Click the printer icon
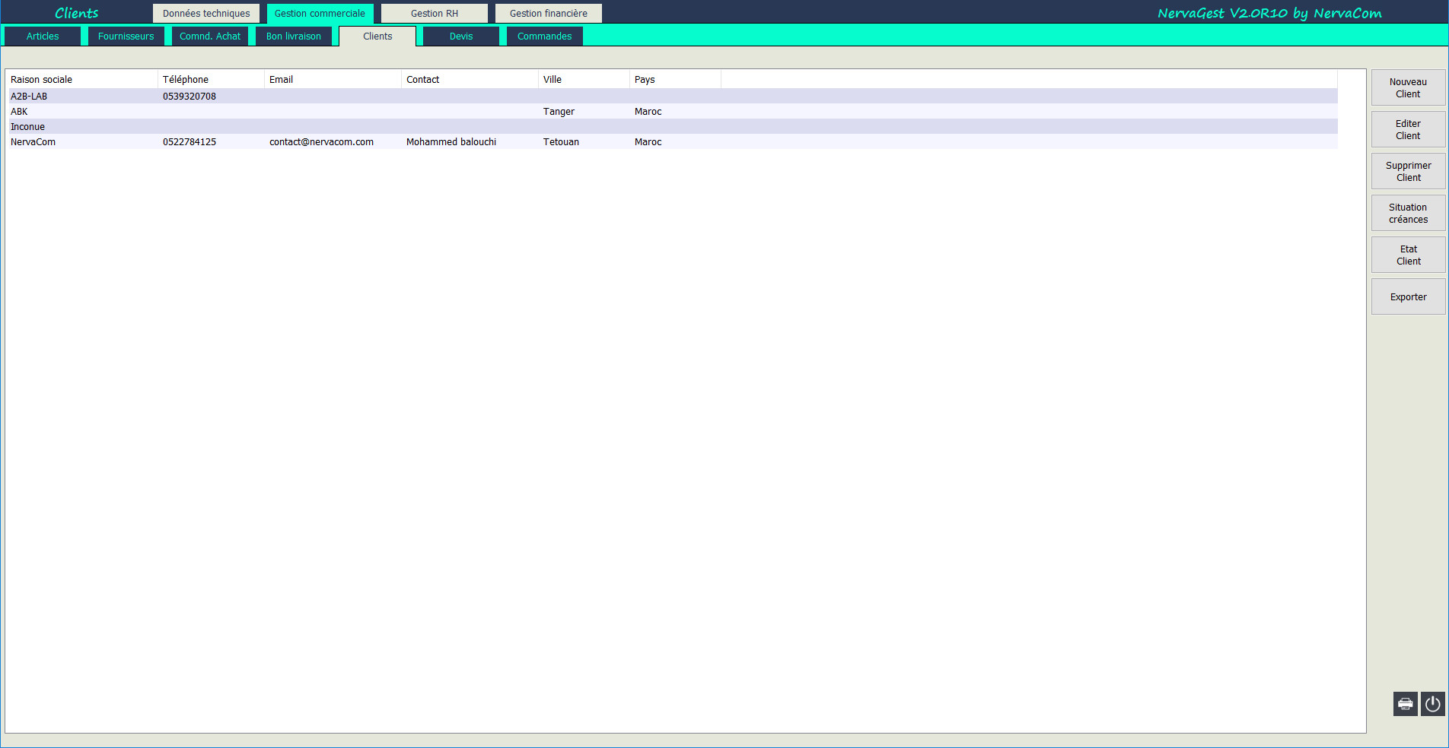1449x748 pixels. coord(1405,704)
